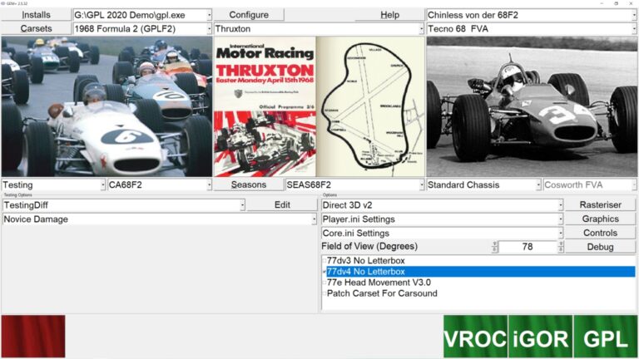Open the iGOR online racing launcher
Screen dimensions: 639x359
pyautogui.click(x=541, y=337)
